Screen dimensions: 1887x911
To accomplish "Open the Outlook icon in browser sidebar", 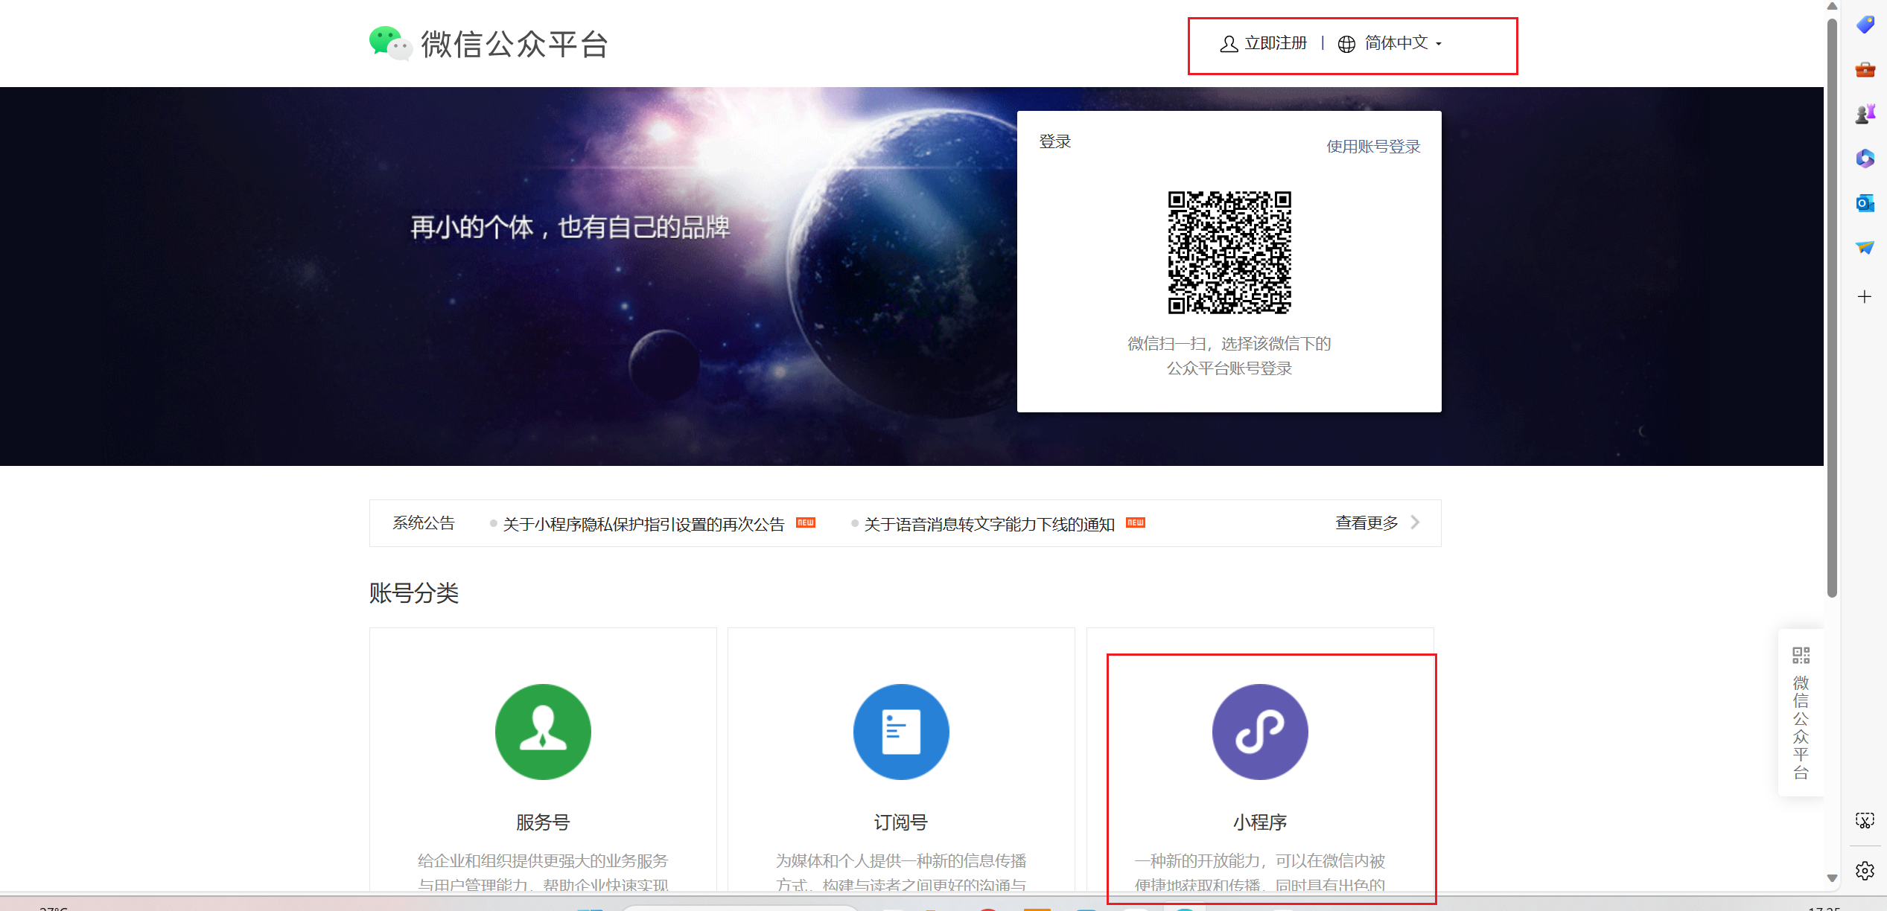I will pyautogui.click(x=1865, y=203).
